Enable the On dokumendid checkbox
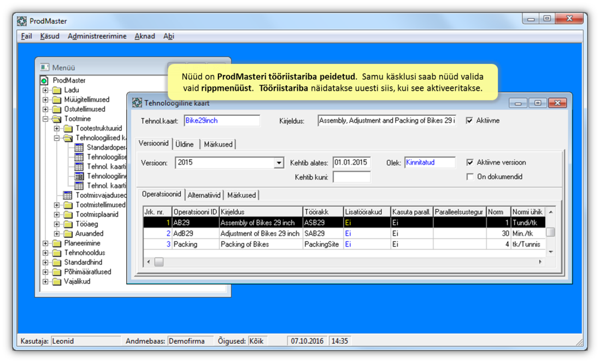This screenshot has width=600, height=363. tap(470, 177)
